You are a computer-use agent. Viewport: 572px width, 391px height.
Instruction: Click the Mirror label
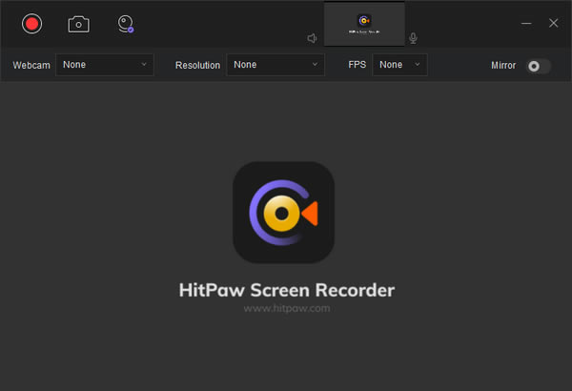tap(503, 66)
